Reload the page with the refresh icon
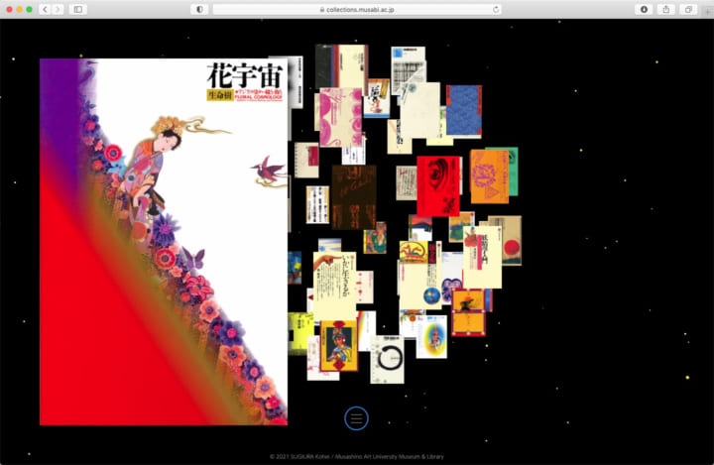Image resolution: width=714 pixels, height=465 pixels. coord(496,9)
